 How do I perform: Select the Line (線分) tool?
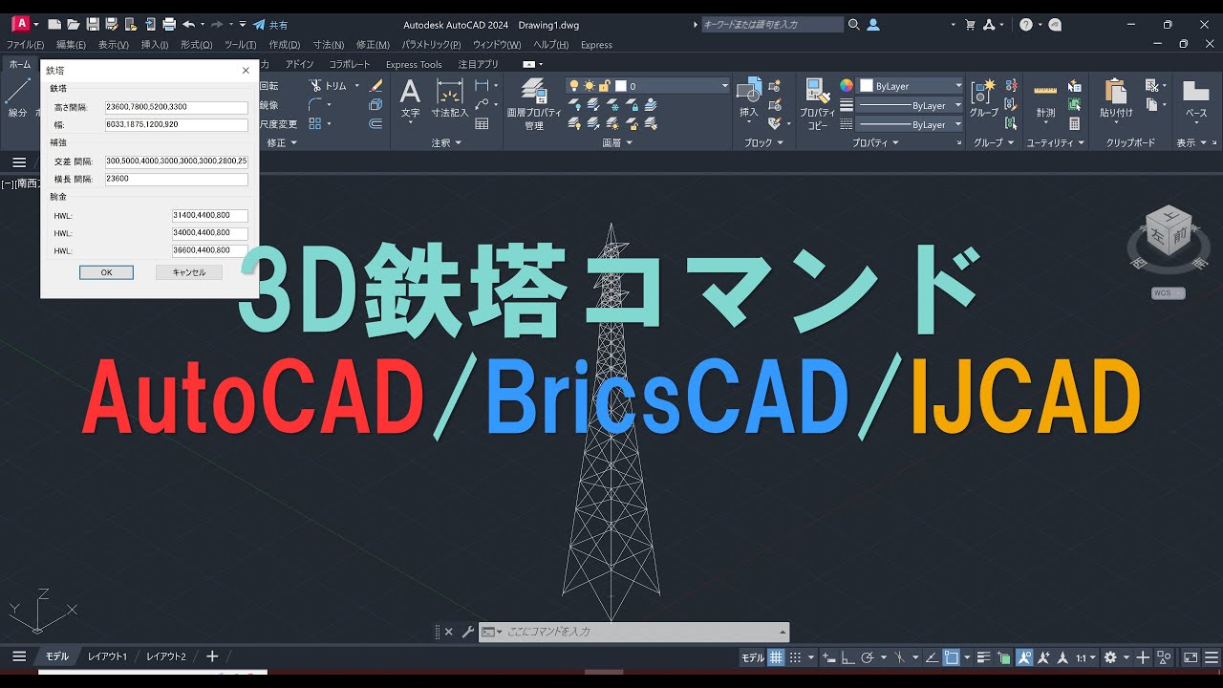[x=17, y=98]
